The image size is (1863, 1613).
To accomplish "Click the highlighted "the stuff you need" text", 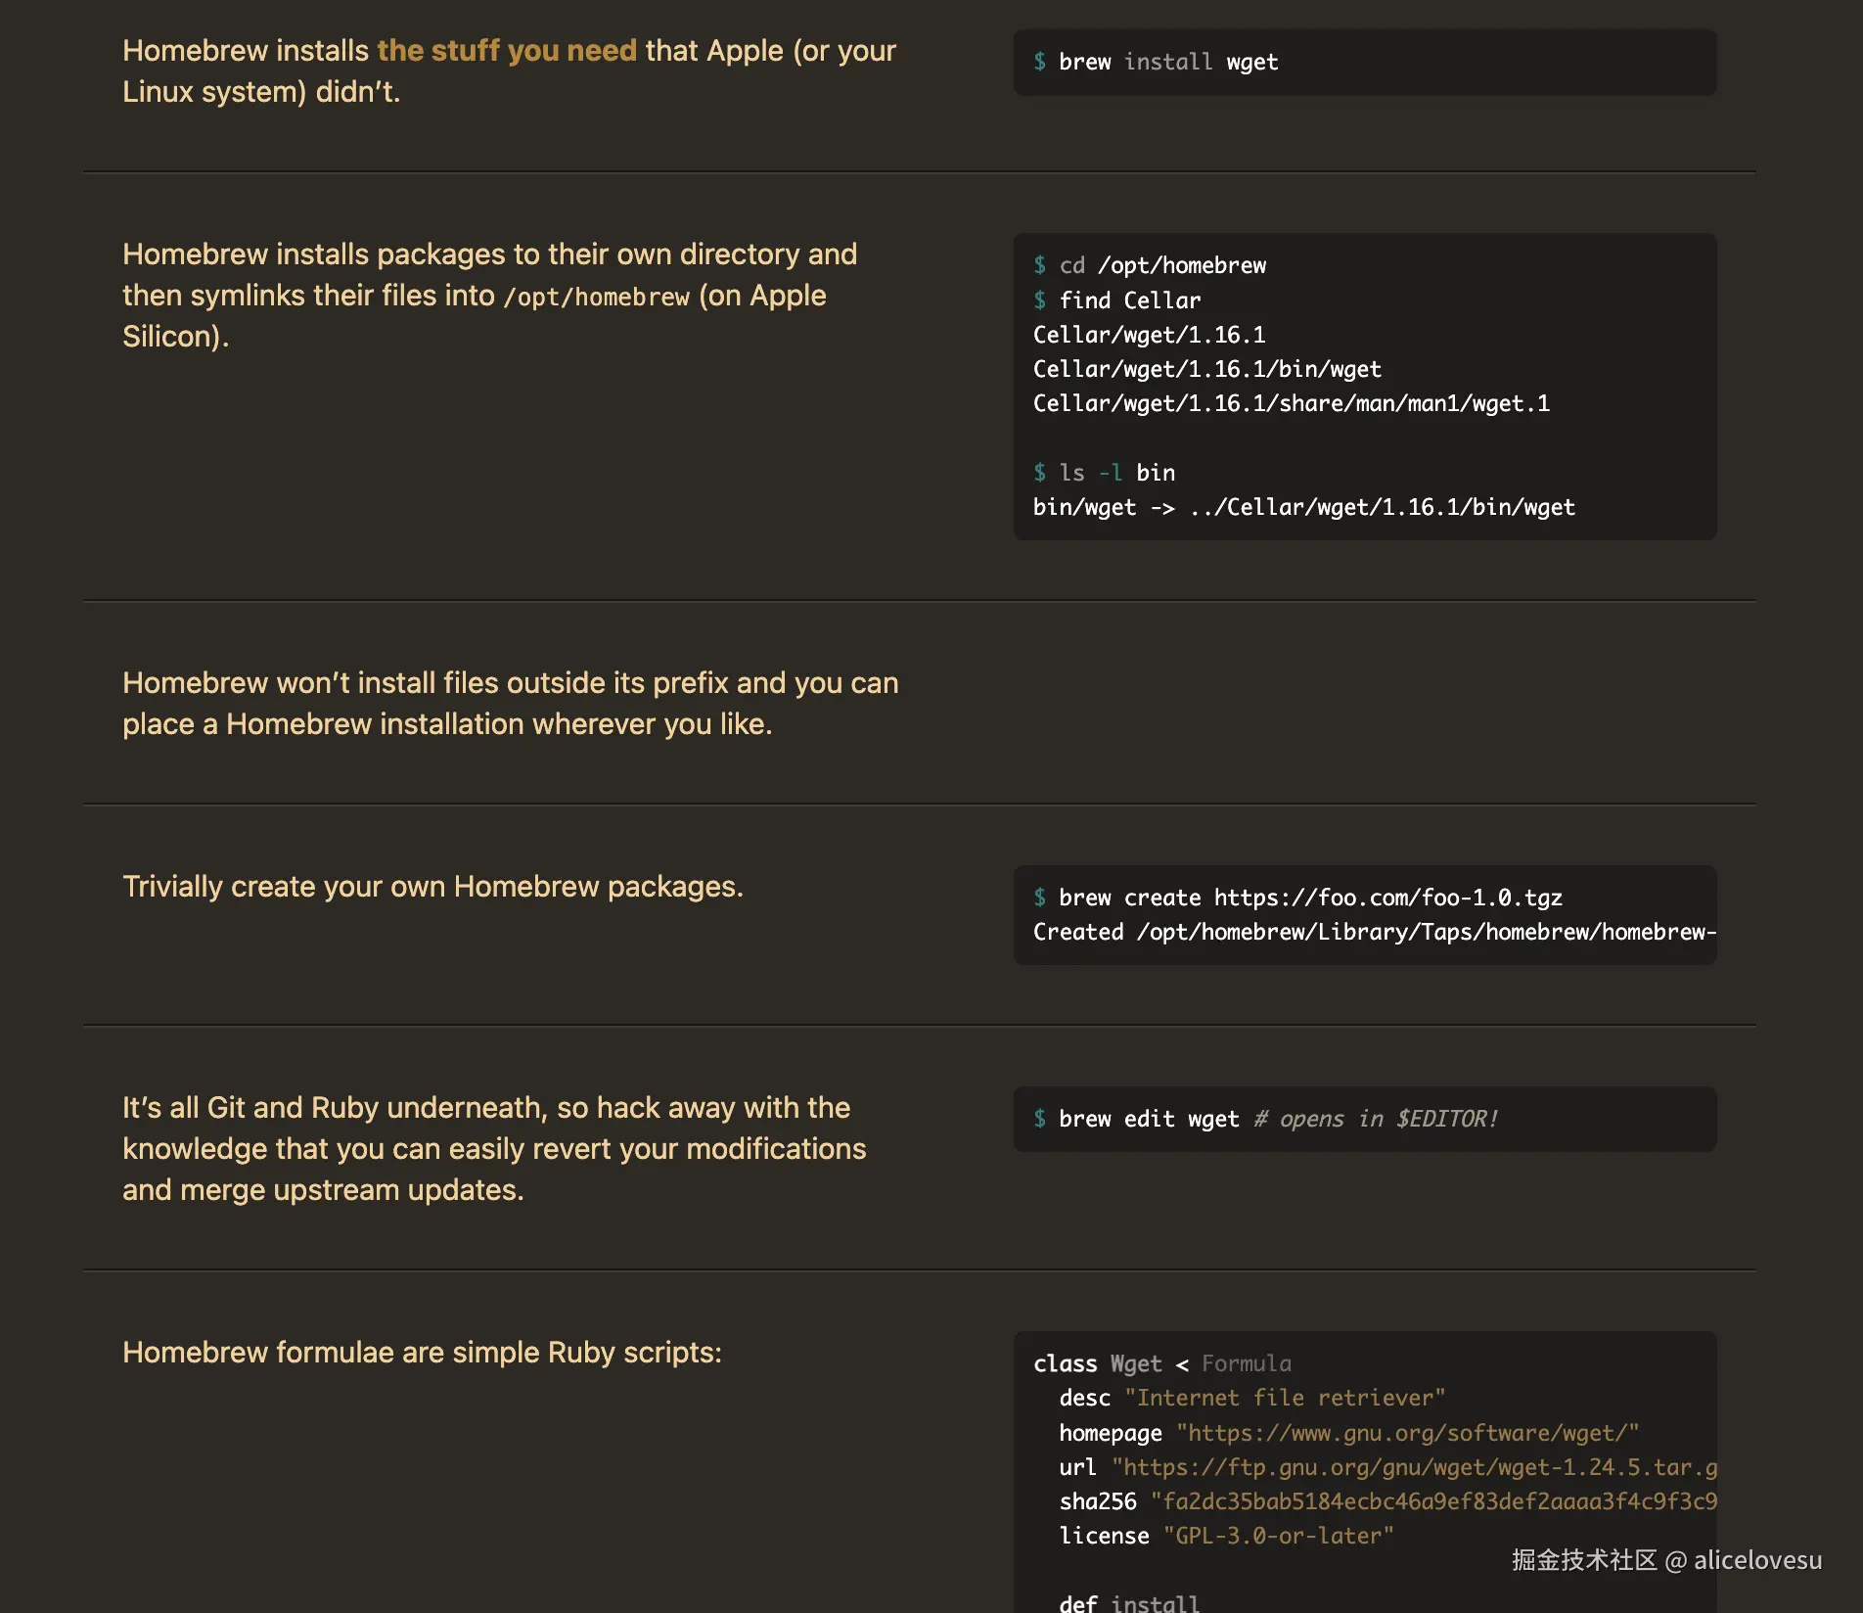I will (506, 50).
